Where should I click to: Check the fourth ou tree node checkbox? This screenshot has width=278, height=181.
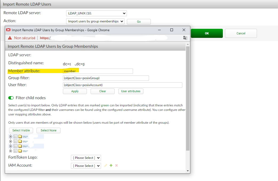(x=15, y=151)
